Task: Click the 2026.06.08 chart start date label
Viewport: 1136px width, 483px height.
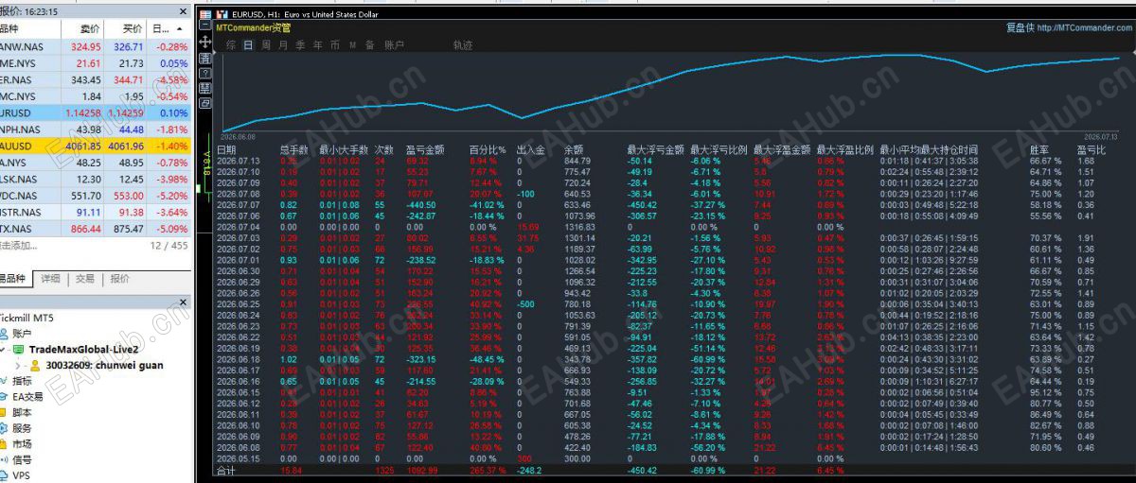Action: pos(239,137)
